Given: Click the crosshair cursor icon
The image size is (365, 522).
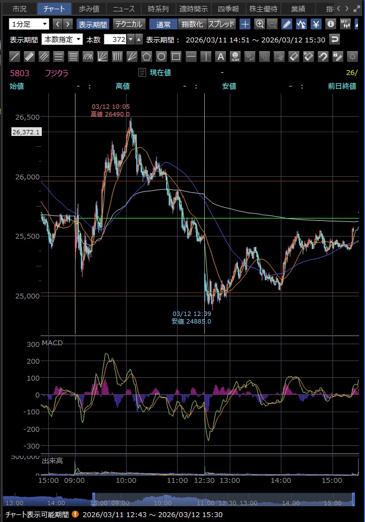Looking at the screenshot, I should pos(245,24).
